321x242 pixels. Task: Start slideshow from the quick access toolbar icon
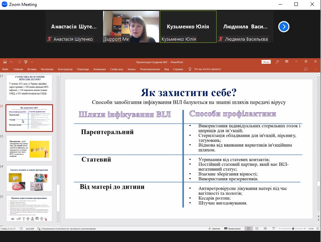[x=26, y=62]
